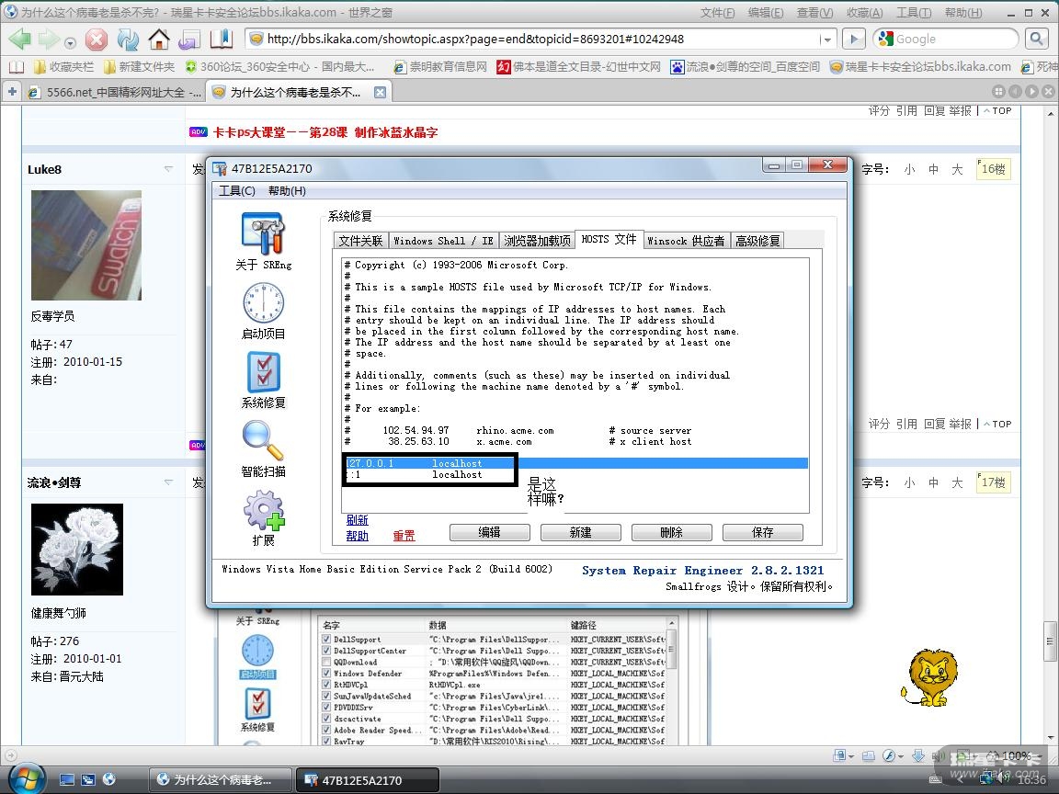Open the 扩展 gear icon
Screen dimensions: 1059x794
coord(263,510)
